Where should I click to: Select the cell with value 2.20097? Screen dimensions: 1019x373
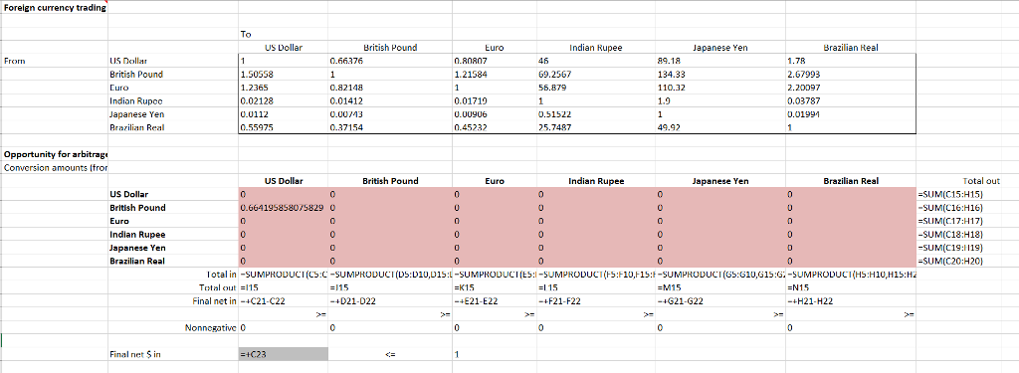(850, 88)
